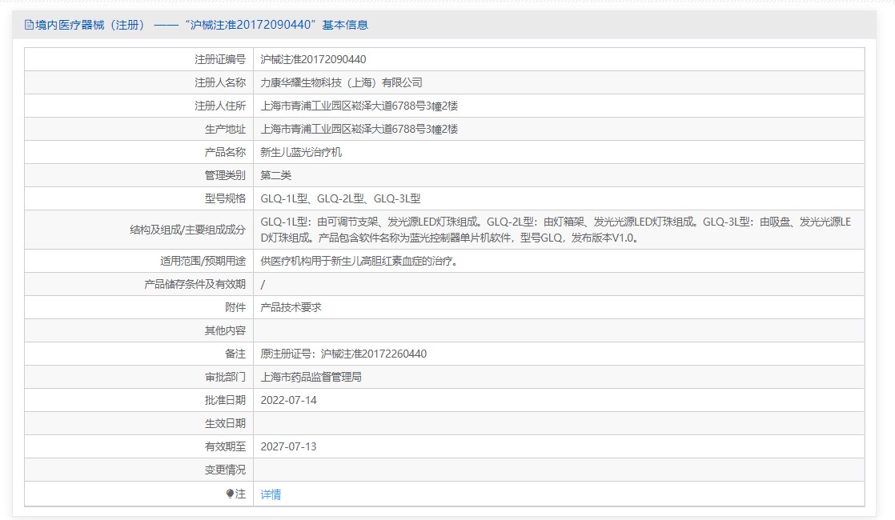Select management class value 第二类
Screen dimensions: 895x520
coord(275,176)
